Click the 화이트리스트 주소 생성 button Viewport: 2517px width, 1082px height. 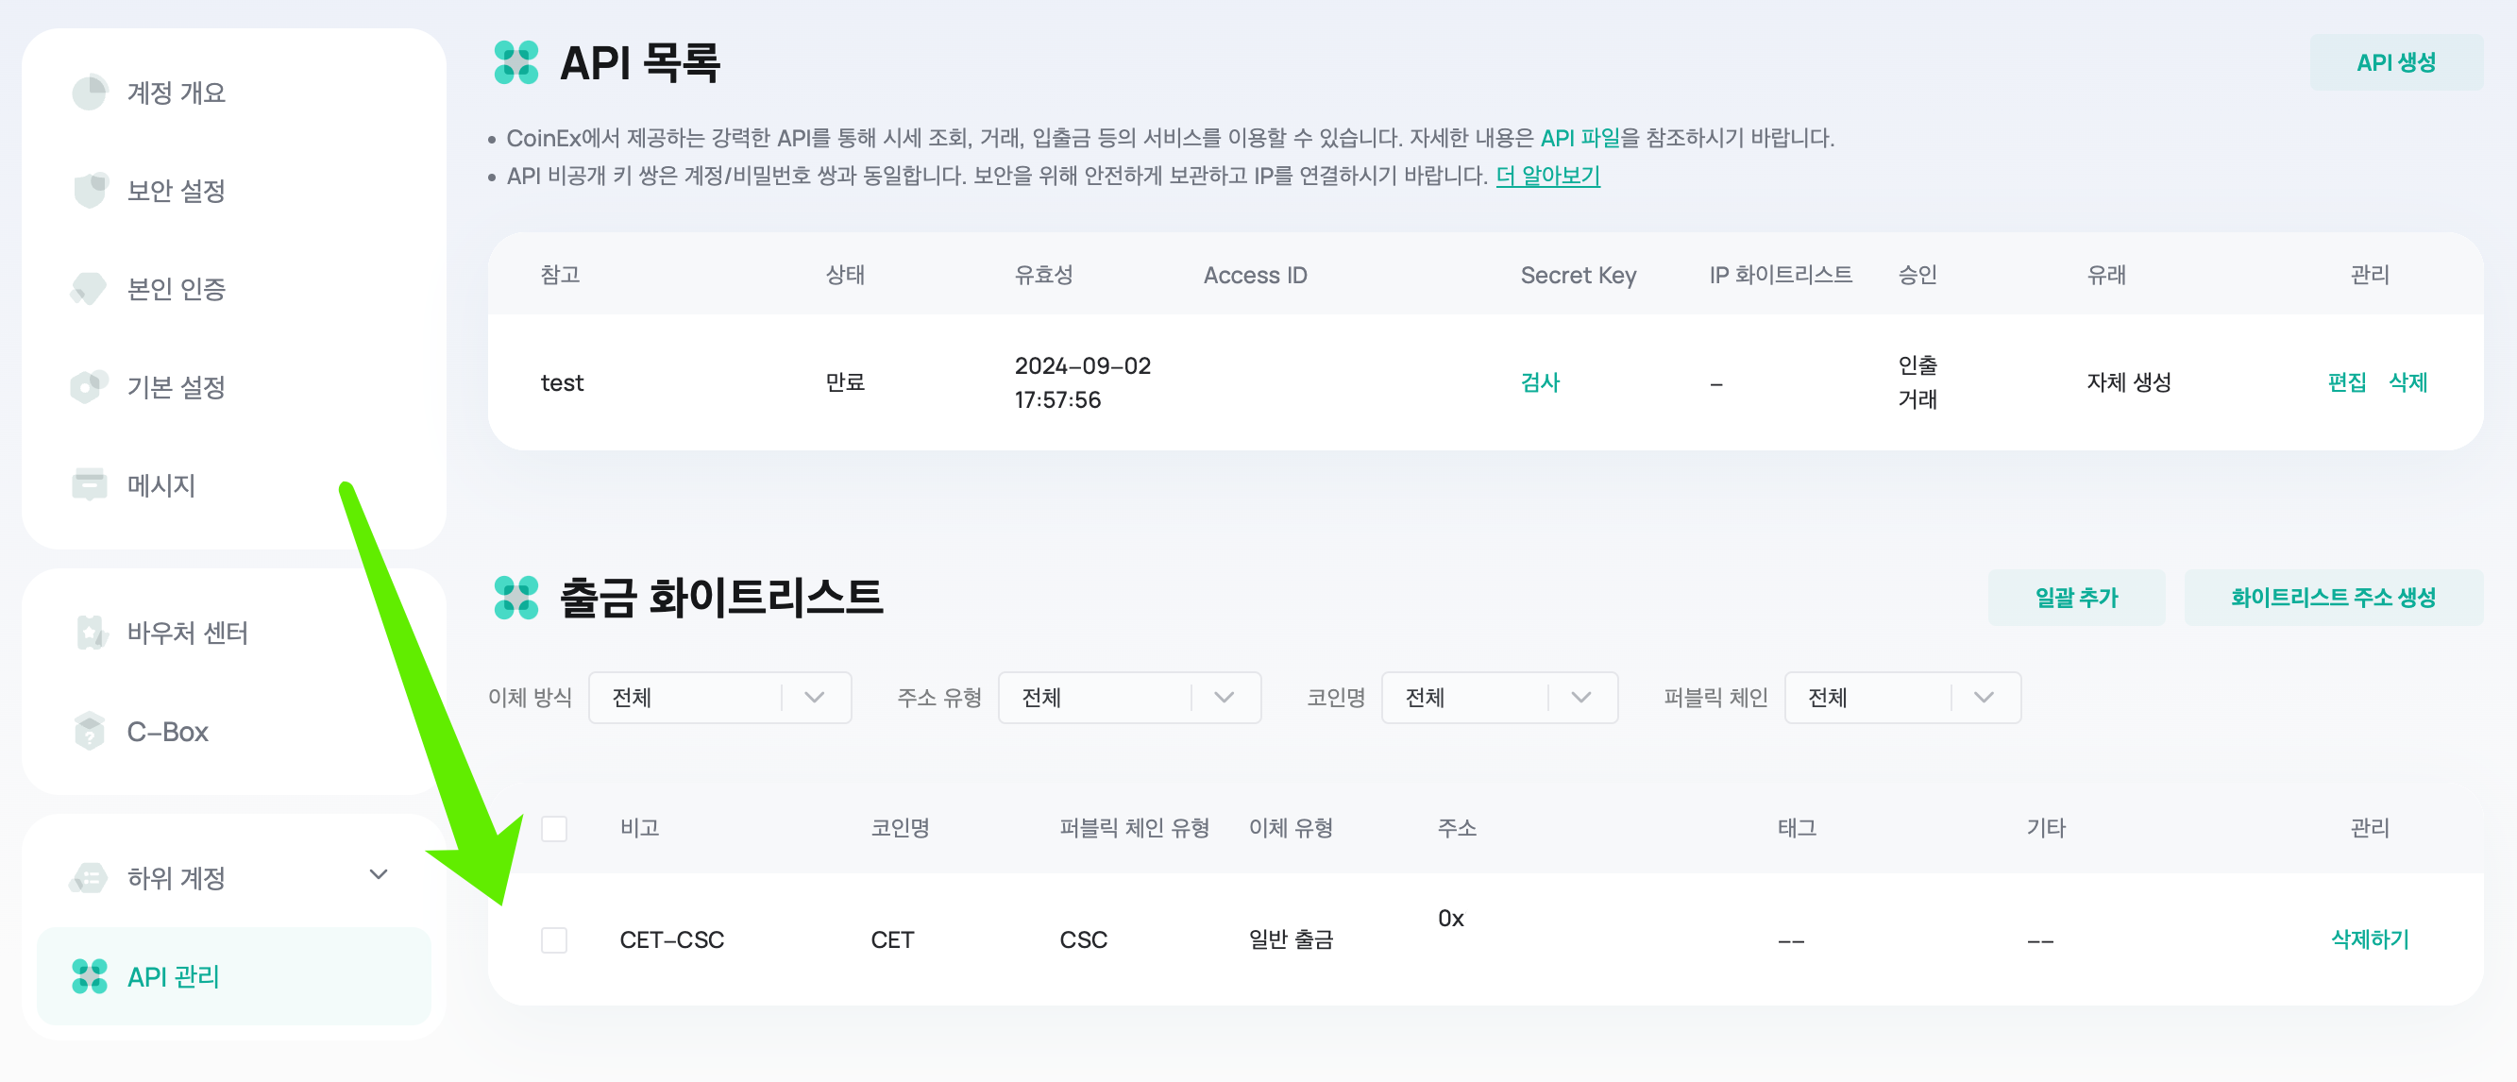[x=2332, y=598]
